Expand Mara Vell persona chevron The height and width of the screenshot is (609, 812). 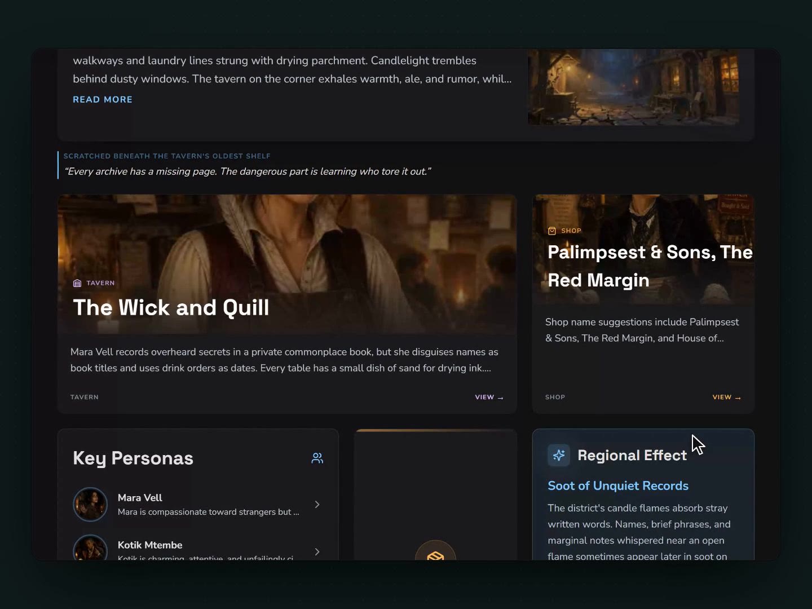[x=317, y=504]
